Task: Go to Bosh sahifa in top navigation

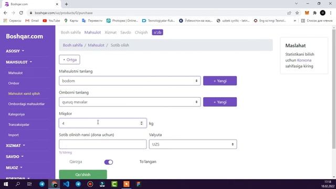Action: 71,33
